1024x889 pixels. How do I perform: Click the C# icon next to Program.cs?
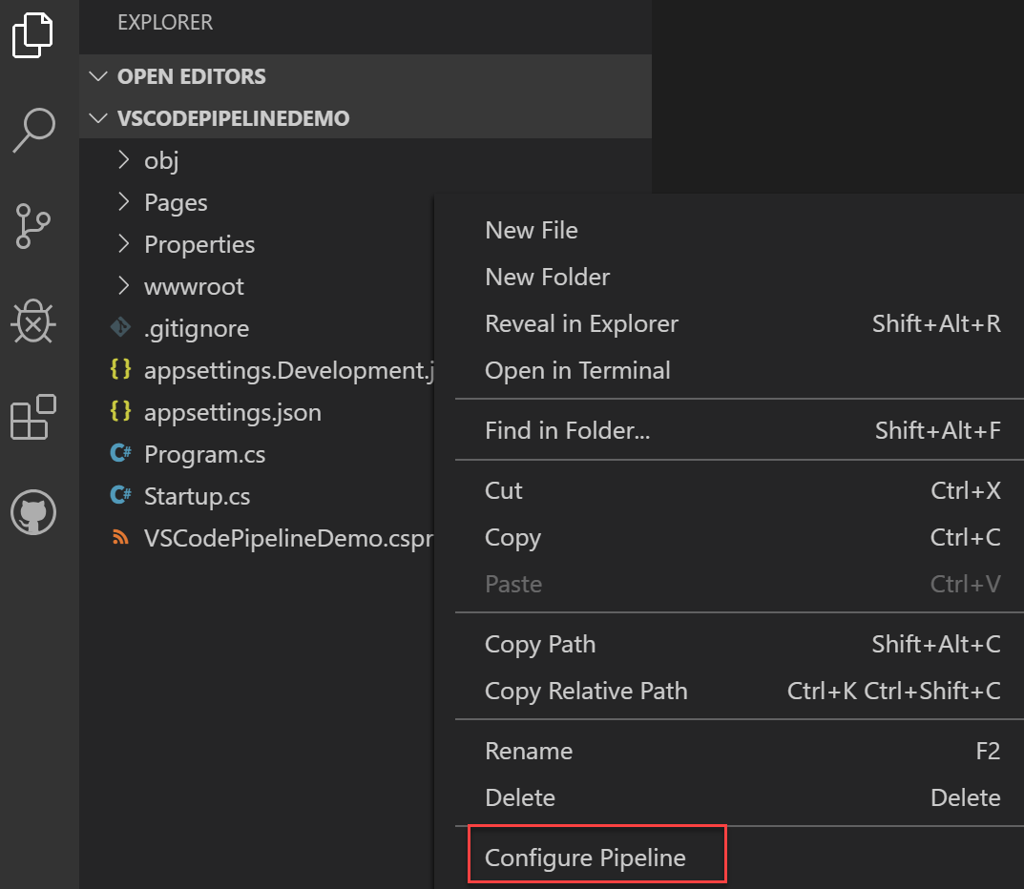coord(120,453)
